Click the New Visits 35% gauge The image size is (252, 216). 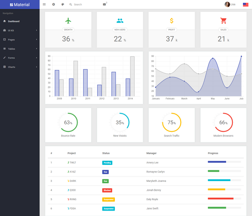[120, 122]
